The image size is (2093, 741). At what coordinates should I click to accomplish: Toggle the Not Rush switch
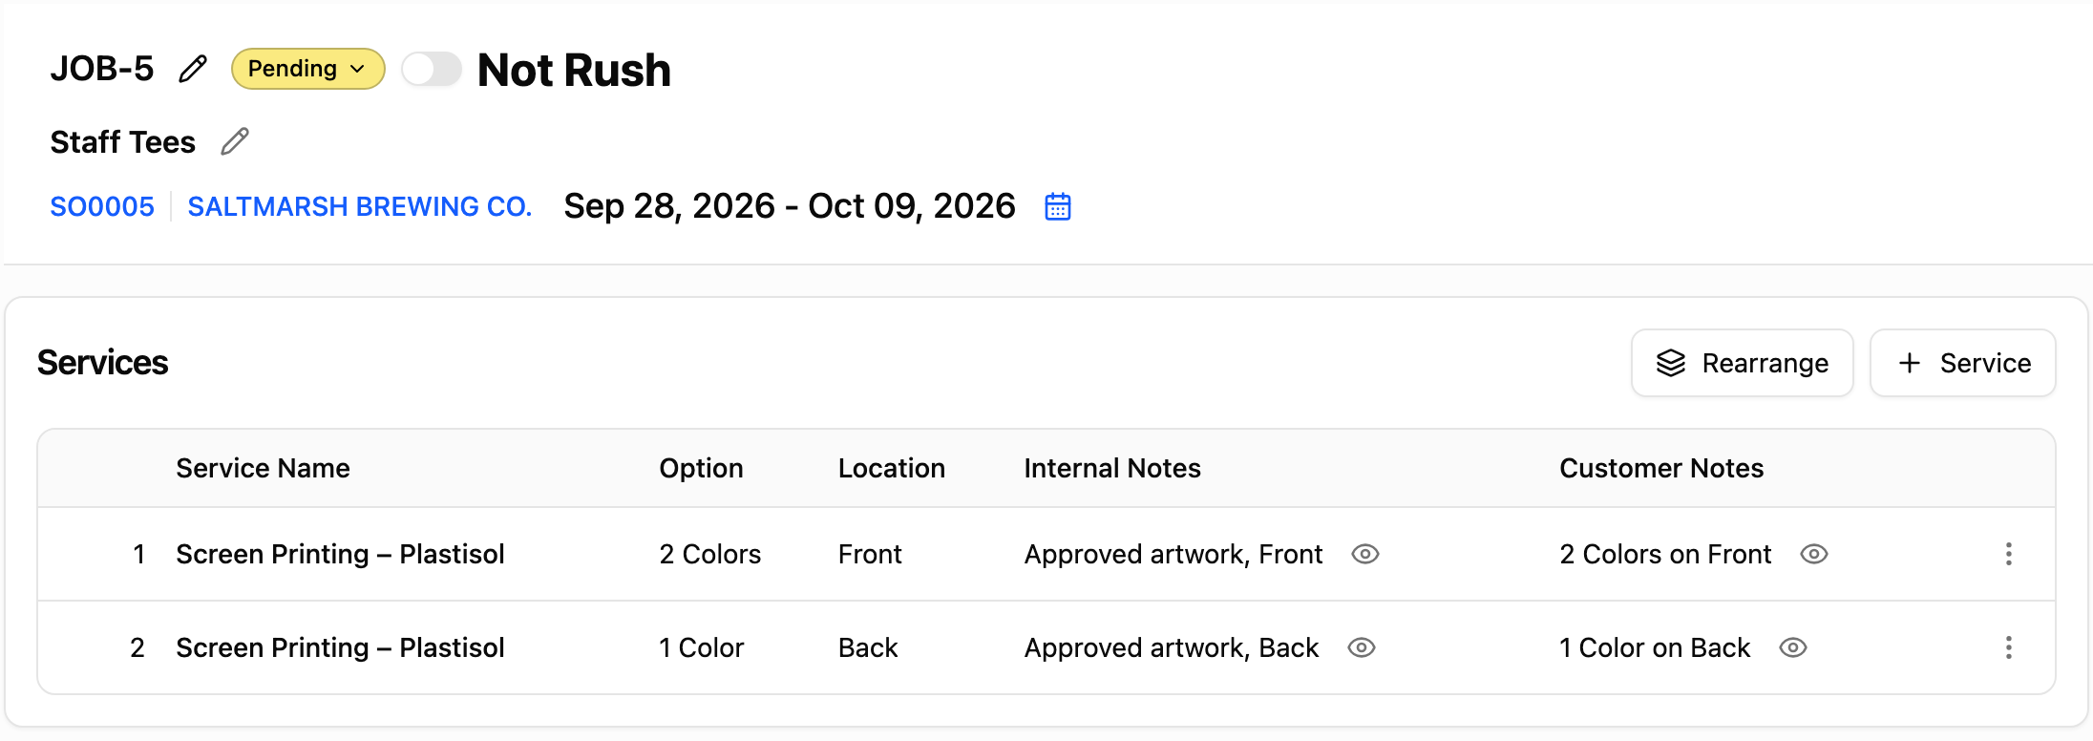pyautogui.click(x=432, y=69)
